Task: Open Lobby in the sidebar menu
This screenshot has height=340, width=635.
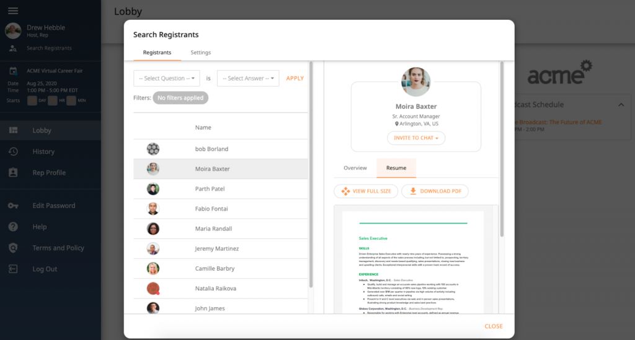Action: (x=50, y=130)
